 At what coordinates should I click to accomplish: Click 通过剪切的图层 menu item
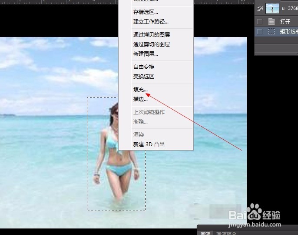pos(152,44)
